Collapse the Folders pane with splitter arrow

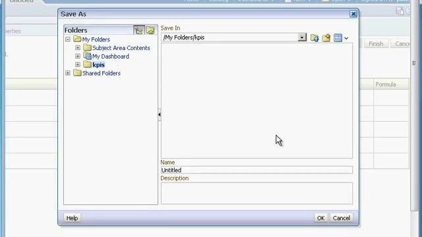click(x=160, y=115)
